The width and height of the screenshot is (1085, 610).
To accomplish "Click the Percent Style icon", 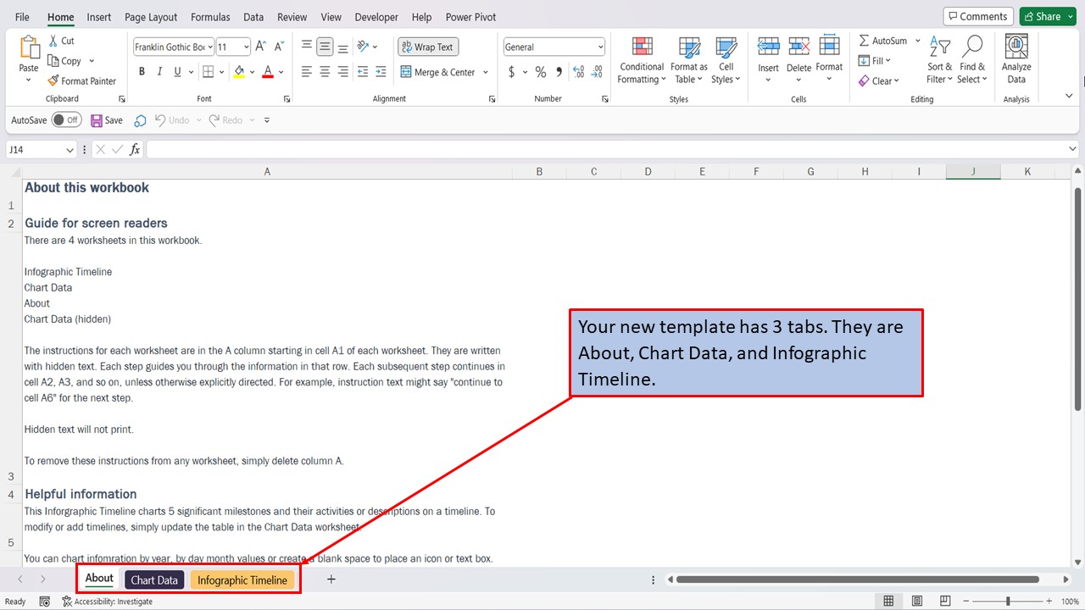I will pos(540,72).
